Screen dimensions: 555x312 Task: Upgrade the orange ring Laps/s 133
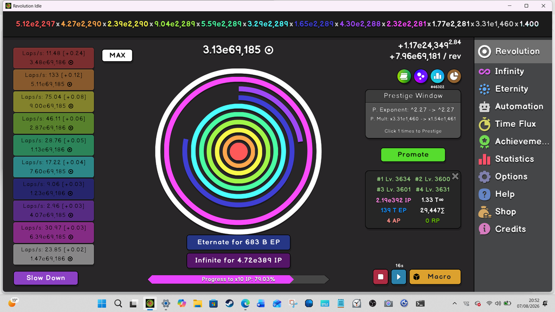(x=54, y=80)
